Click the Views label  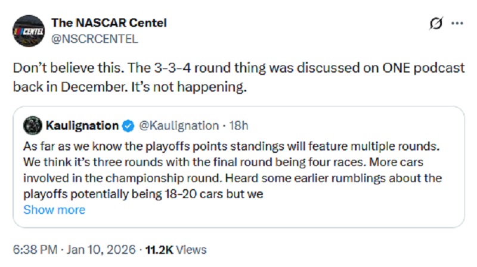(x=191, y=250)
